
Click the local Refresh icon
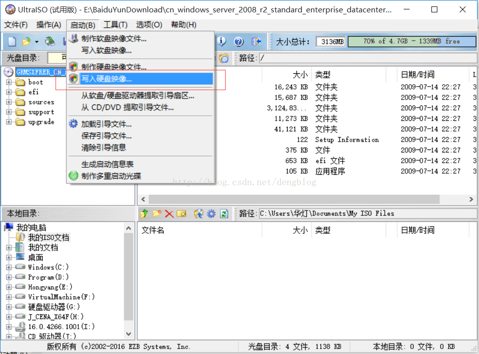(224, 214)
